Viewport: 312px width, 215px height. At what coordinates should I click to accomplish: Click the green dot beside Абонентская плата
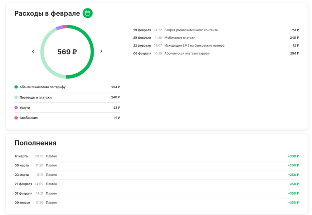16,87
